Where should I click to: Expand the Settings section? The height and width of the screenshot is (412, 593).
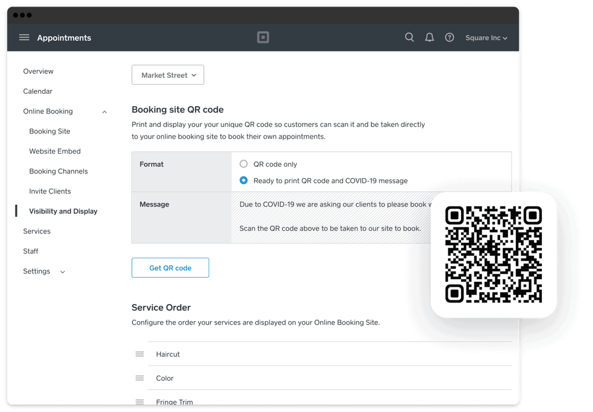click(x=62, y=272)
